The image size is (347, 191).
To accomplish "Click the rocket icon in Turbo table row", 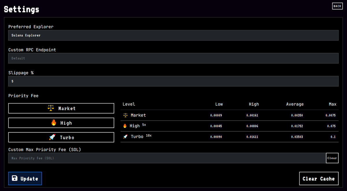I will (125, 137).
